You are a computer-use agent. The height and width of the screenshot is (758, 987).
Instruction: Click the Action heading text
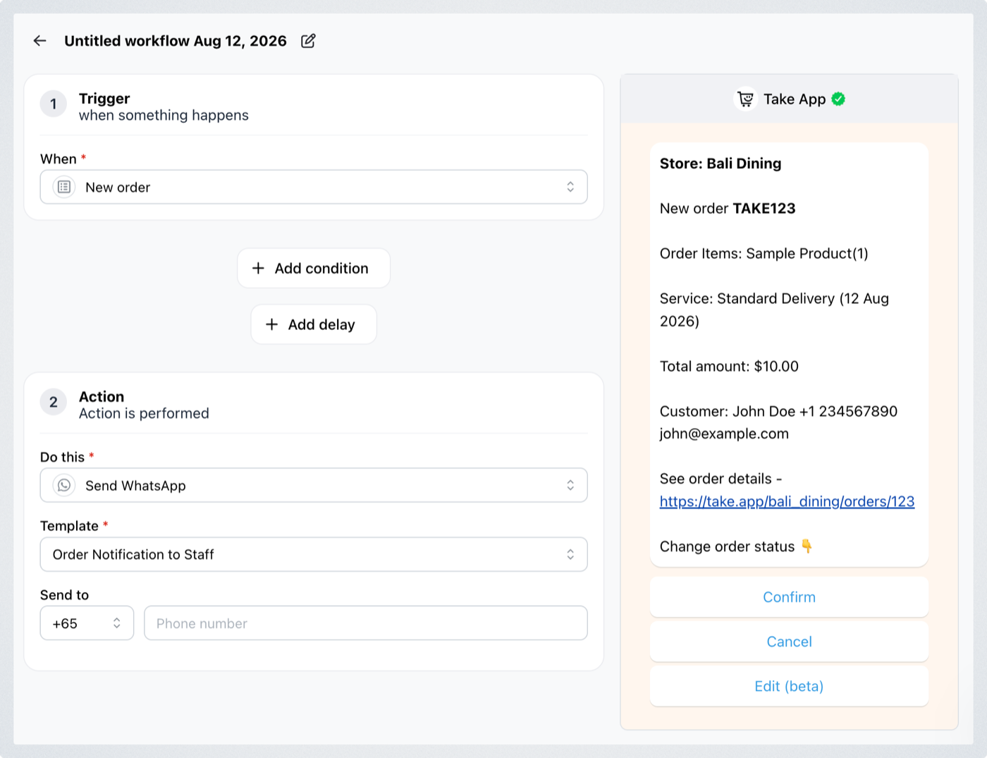click(102, 397)
